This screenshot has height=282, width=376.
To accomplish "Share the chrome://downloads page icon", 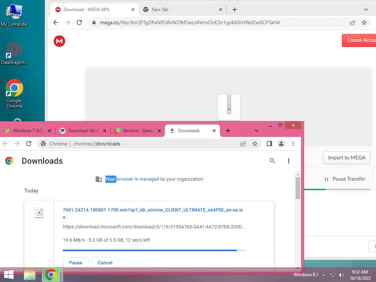I will pos(243,144).
